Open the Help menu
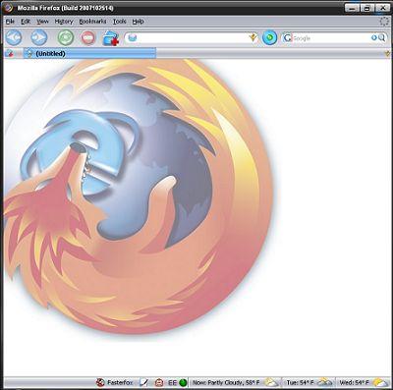Image resolution: width=393 pixels, height=390 pixels. tap(138, 22)
